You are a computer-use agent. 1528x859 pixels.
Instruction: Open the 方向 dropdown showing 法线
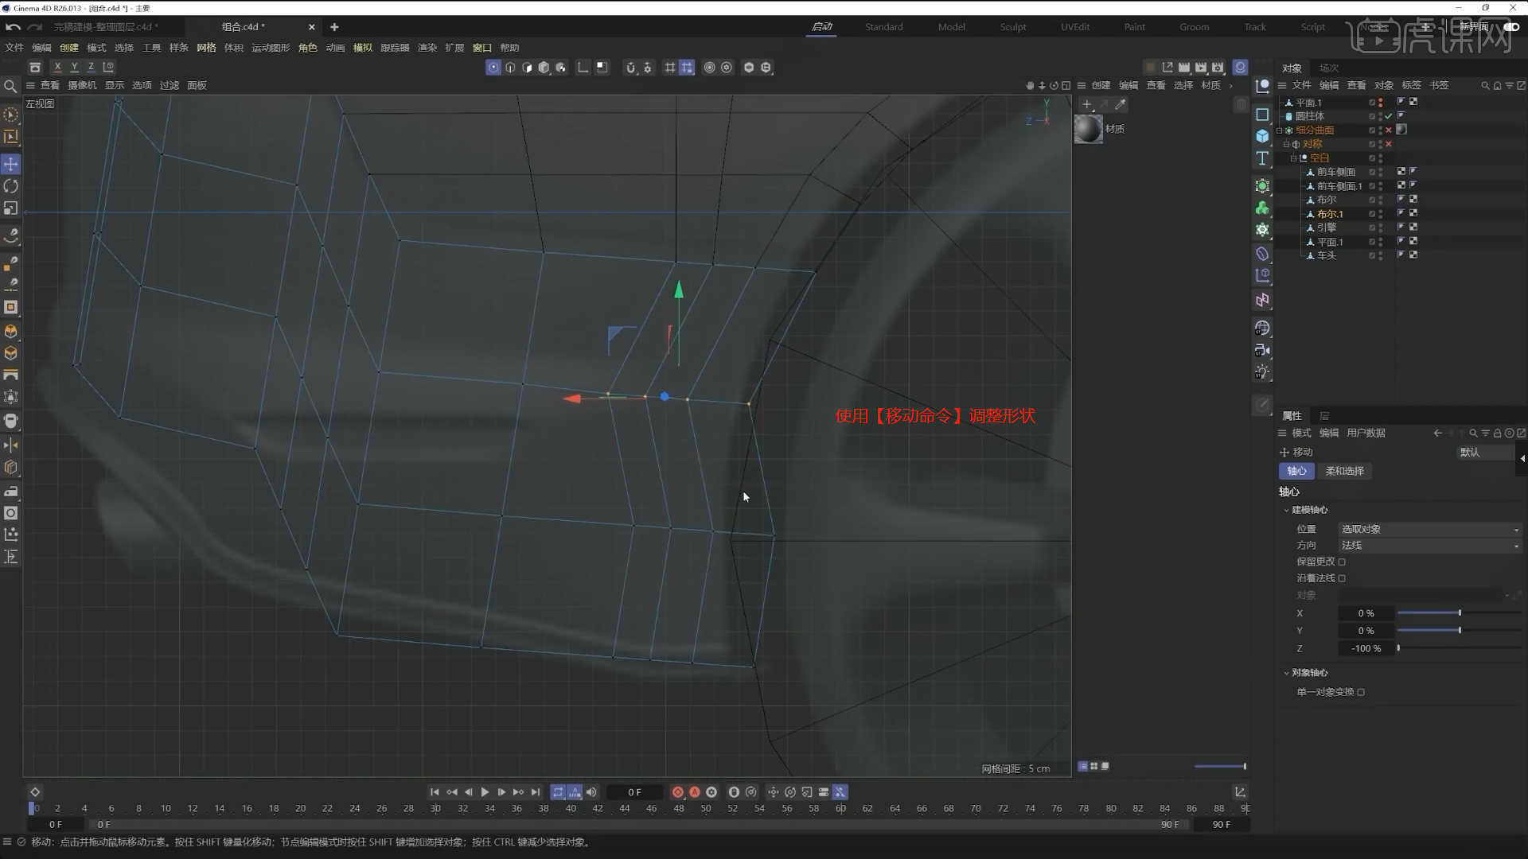click(1430, 546)
